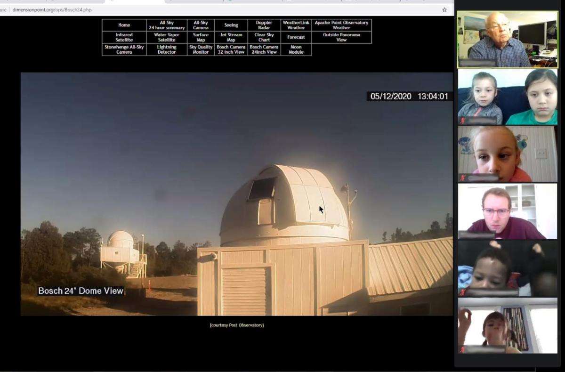This screenshot has width=565, height=372.
Task: View WeatherLink Weather page
Action: coord(296,25)
